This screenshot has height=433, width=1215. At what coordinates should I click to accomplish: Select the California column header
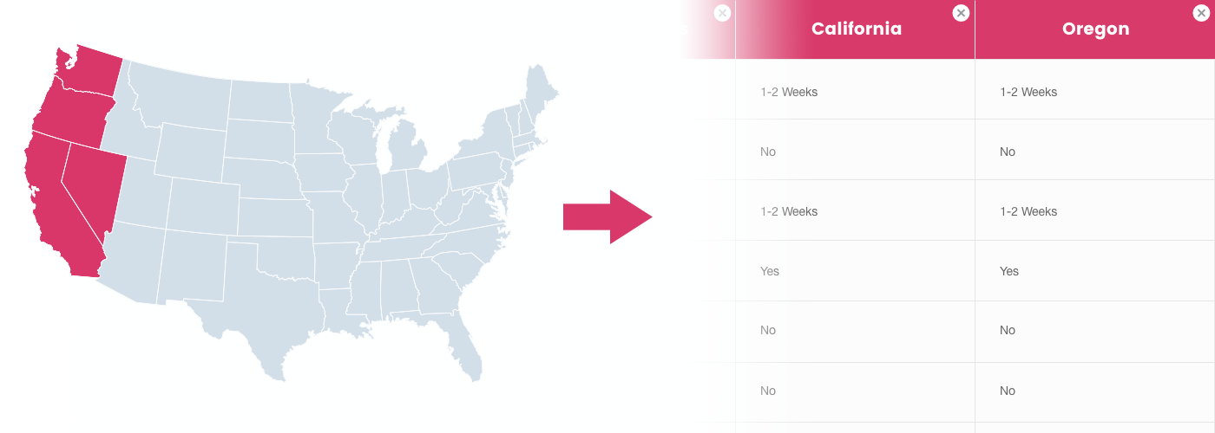point(856,29)
